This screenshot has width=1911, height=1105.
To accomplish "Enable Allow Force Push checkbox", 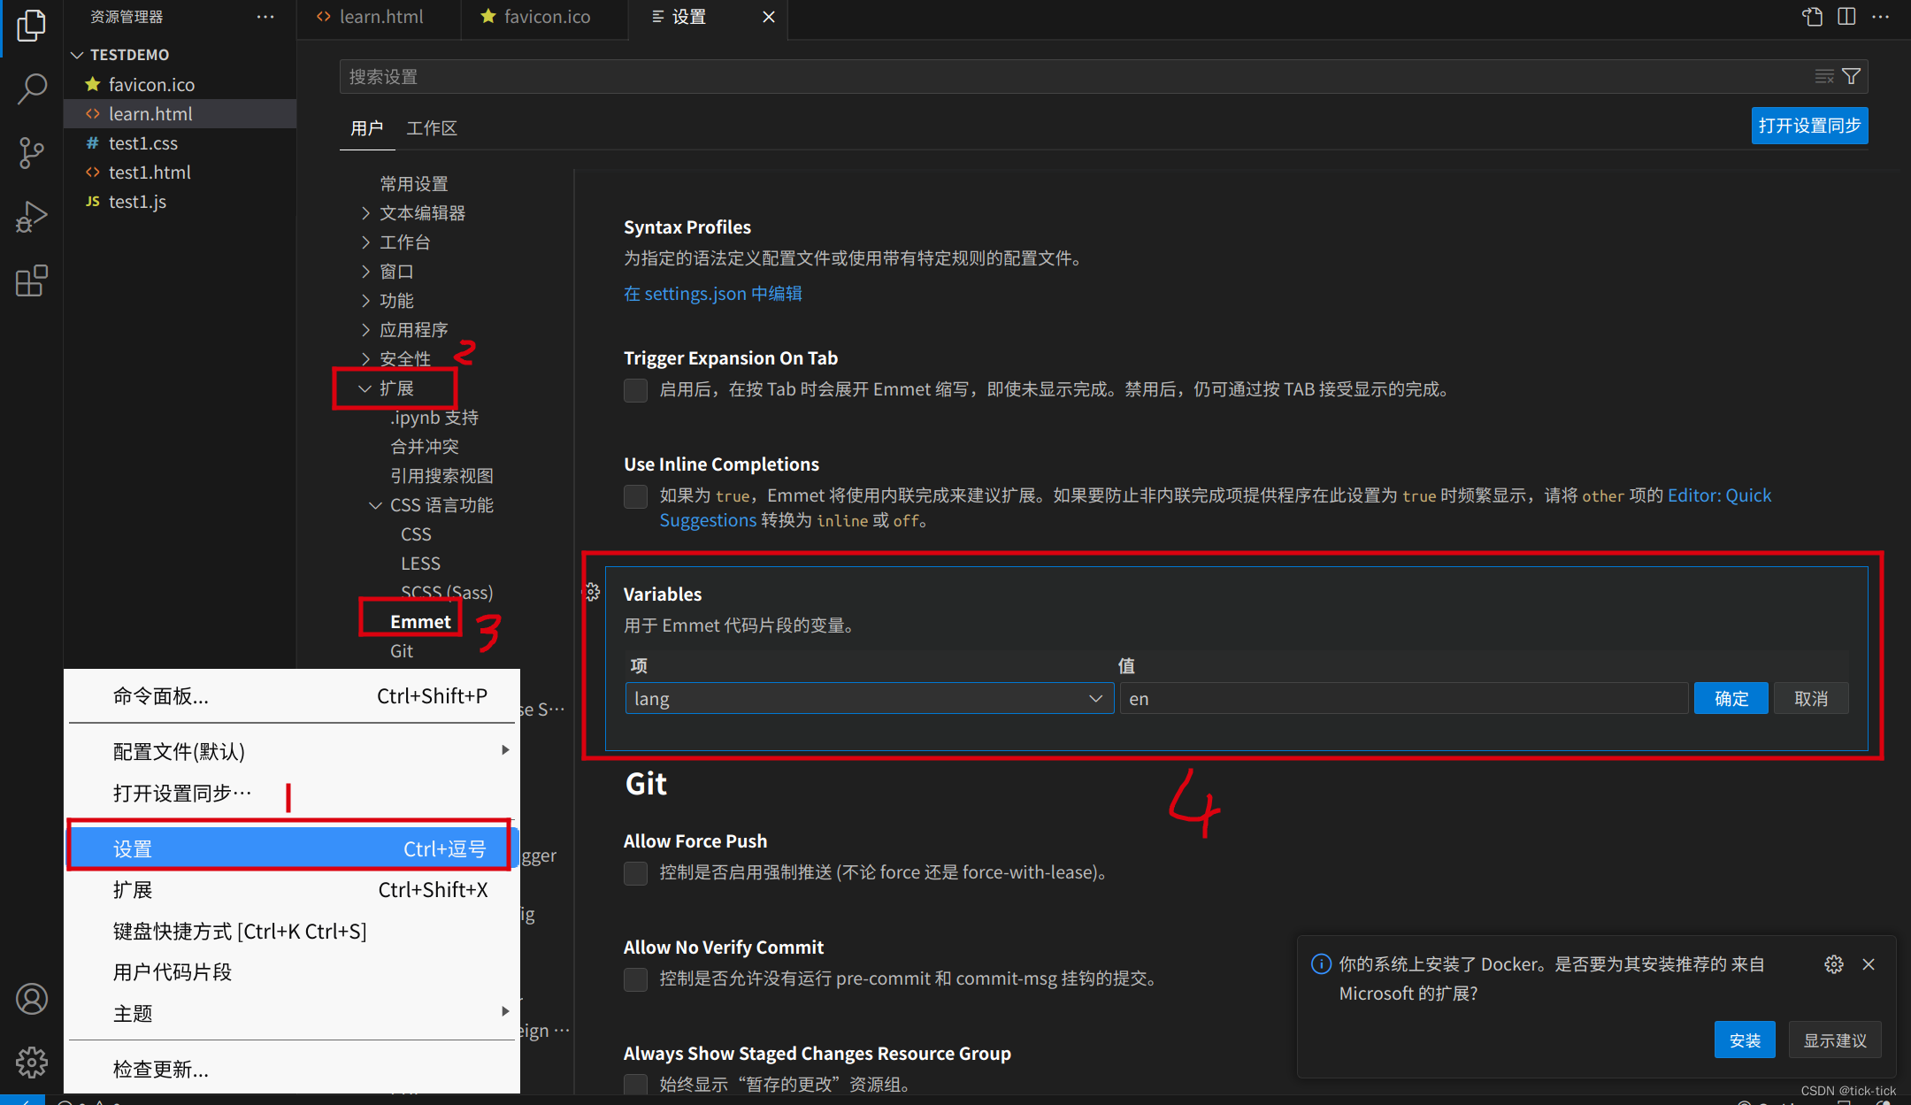I will [x=635, y=873].
